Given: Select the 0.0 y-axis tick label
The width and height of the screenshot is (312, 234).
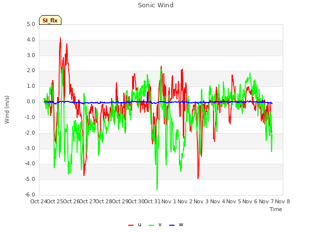Looking at the screenshot, I should coord(31,102).
